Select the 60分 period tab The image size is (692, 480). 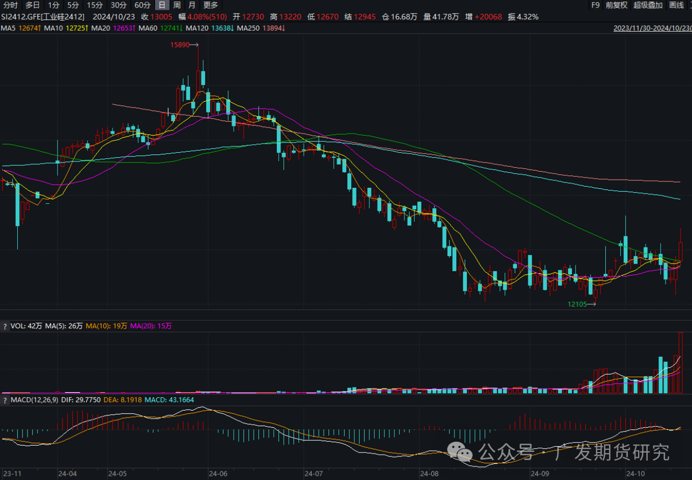[142, 5]
